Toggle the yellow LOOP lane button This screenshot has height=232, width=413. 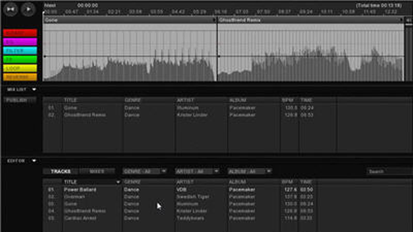[x=20, y=68]
